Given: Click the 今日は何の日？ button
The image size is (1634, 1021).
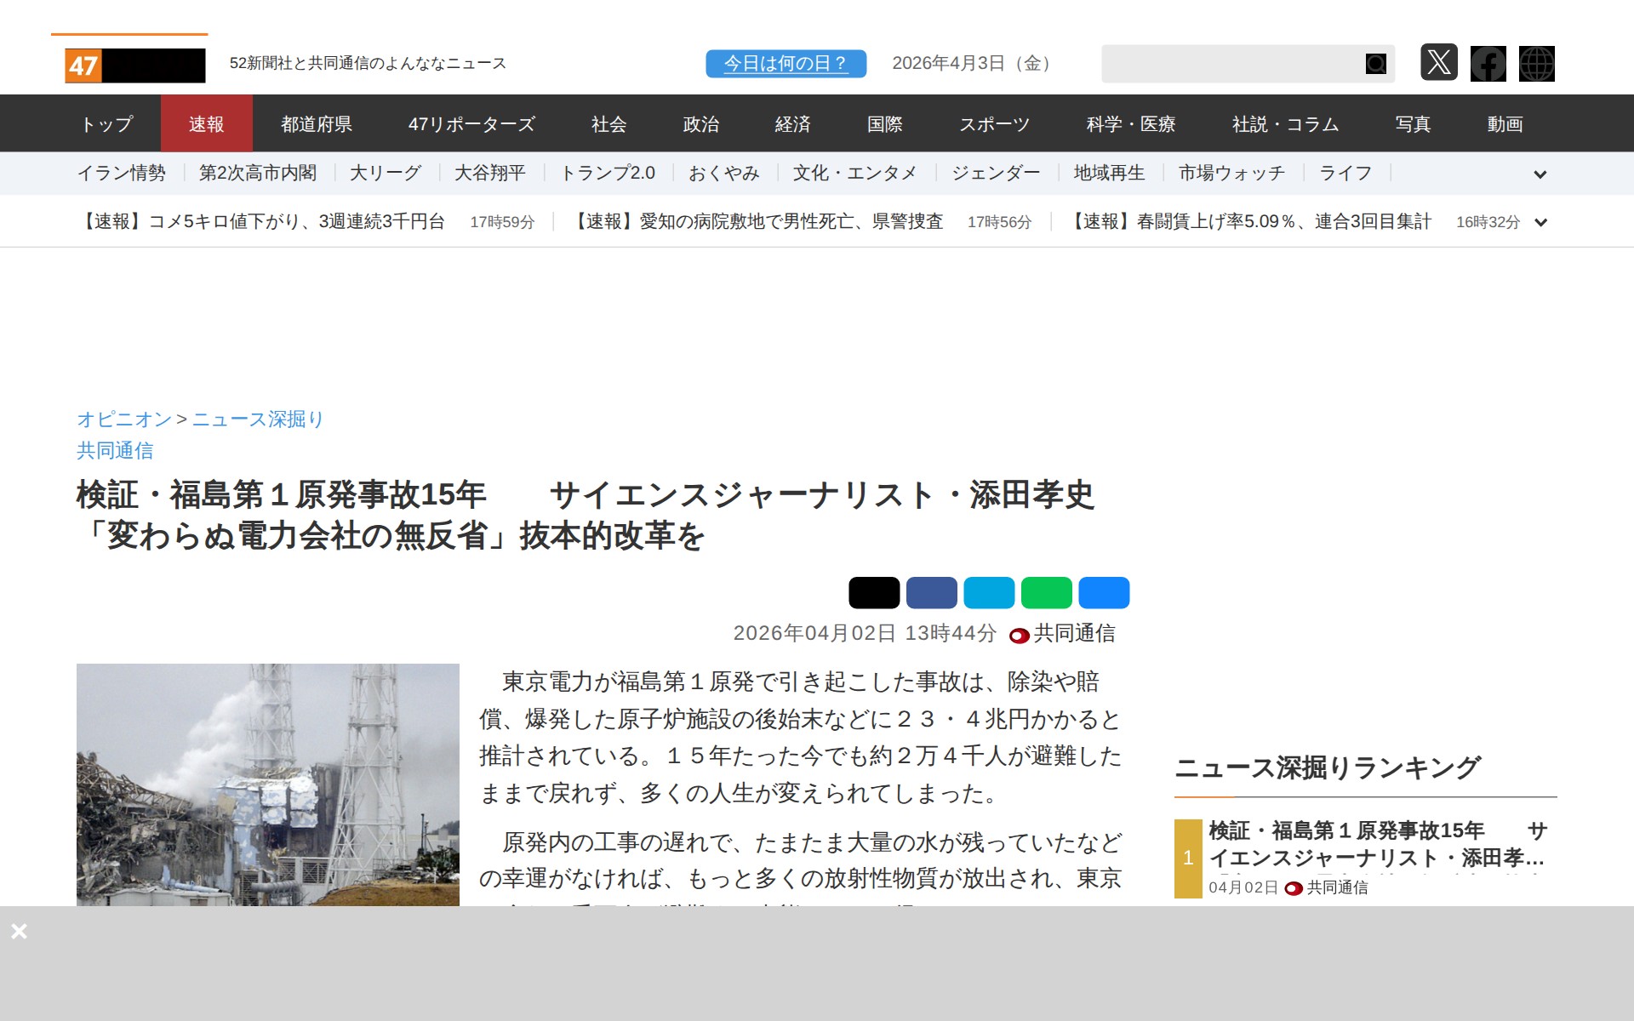Looking at the screenshot, I should pyautogui.click(x=786, y=64).
